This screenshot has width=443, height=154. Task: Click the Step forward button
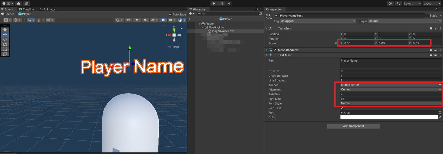pos(229,3)
